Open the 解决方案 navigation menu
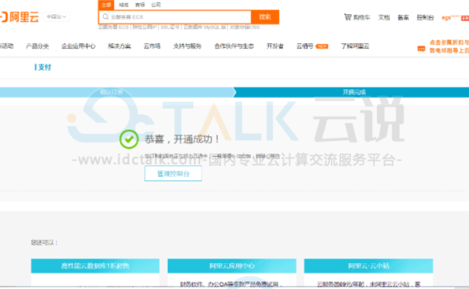 [x=119, y=46]
